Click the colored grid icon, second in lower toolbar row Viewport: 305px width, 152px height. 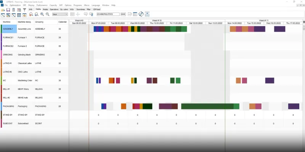pos(8,15)
